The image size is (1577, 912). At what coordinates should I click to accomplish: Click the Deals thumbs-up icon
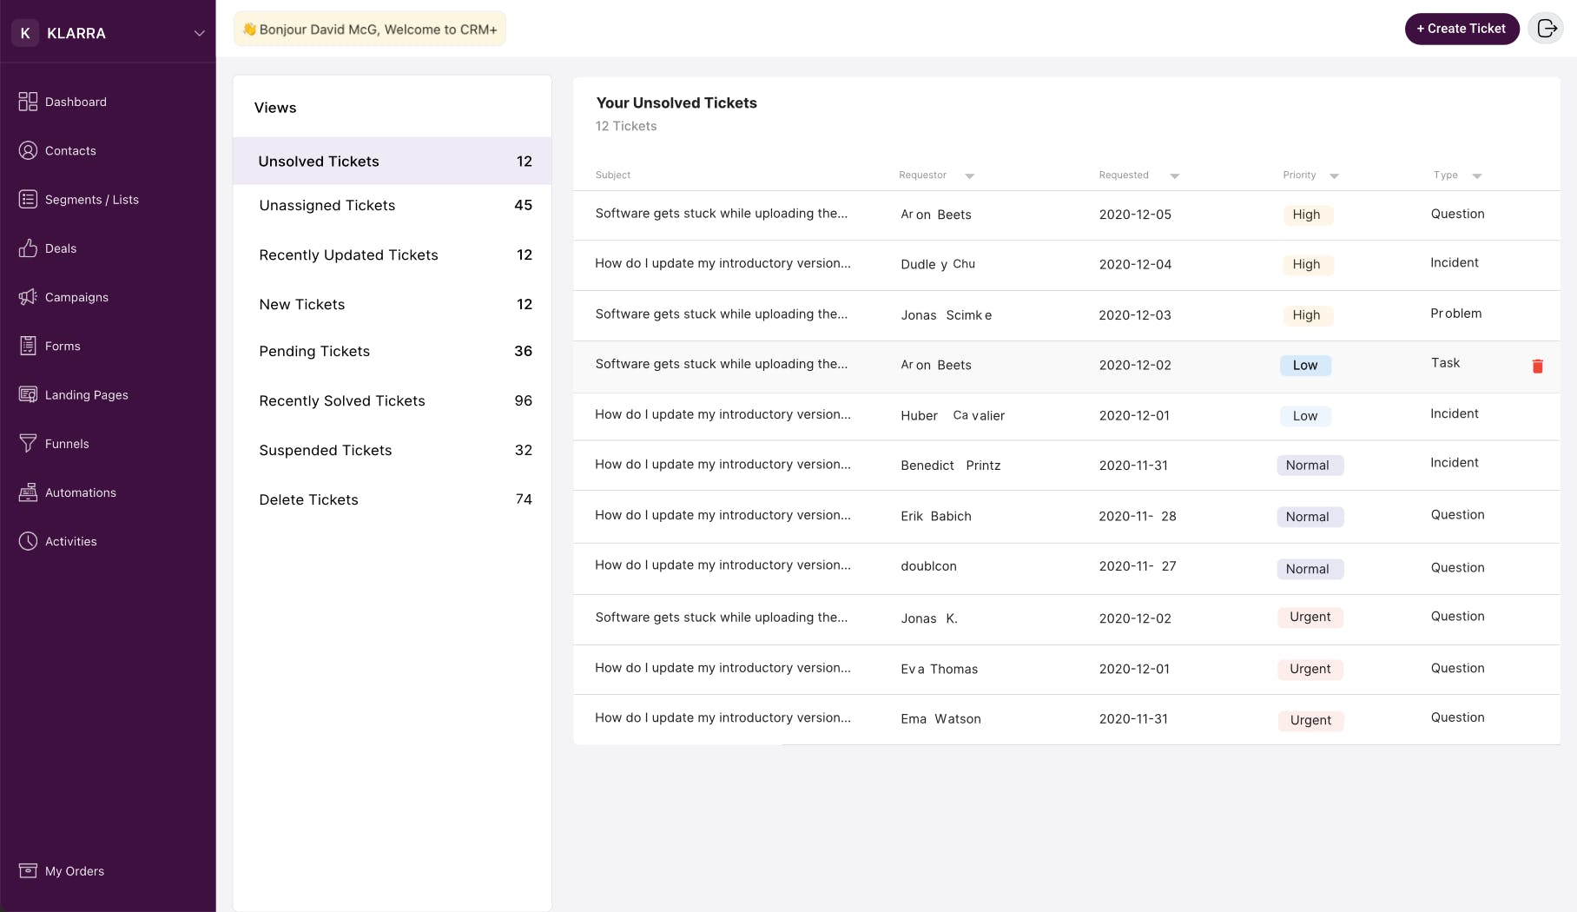(28, 248)
